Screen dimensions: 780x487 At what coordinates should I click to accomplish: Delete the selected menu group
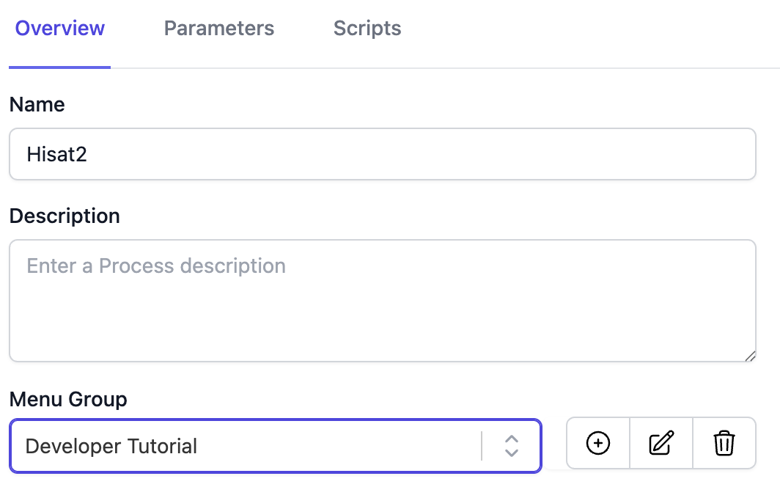click(x=724, y=443)
